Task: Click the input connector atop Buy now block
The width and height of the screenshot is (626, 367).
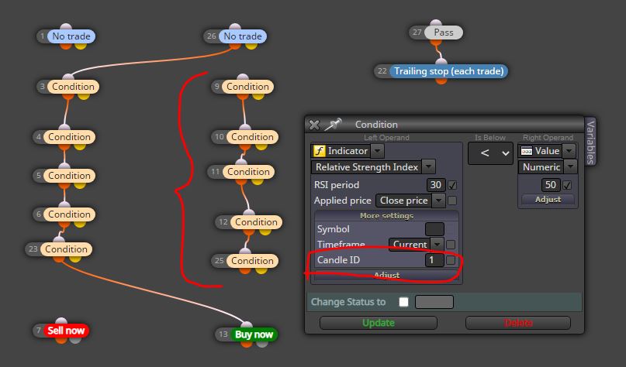Action: [x=247, y=325]
